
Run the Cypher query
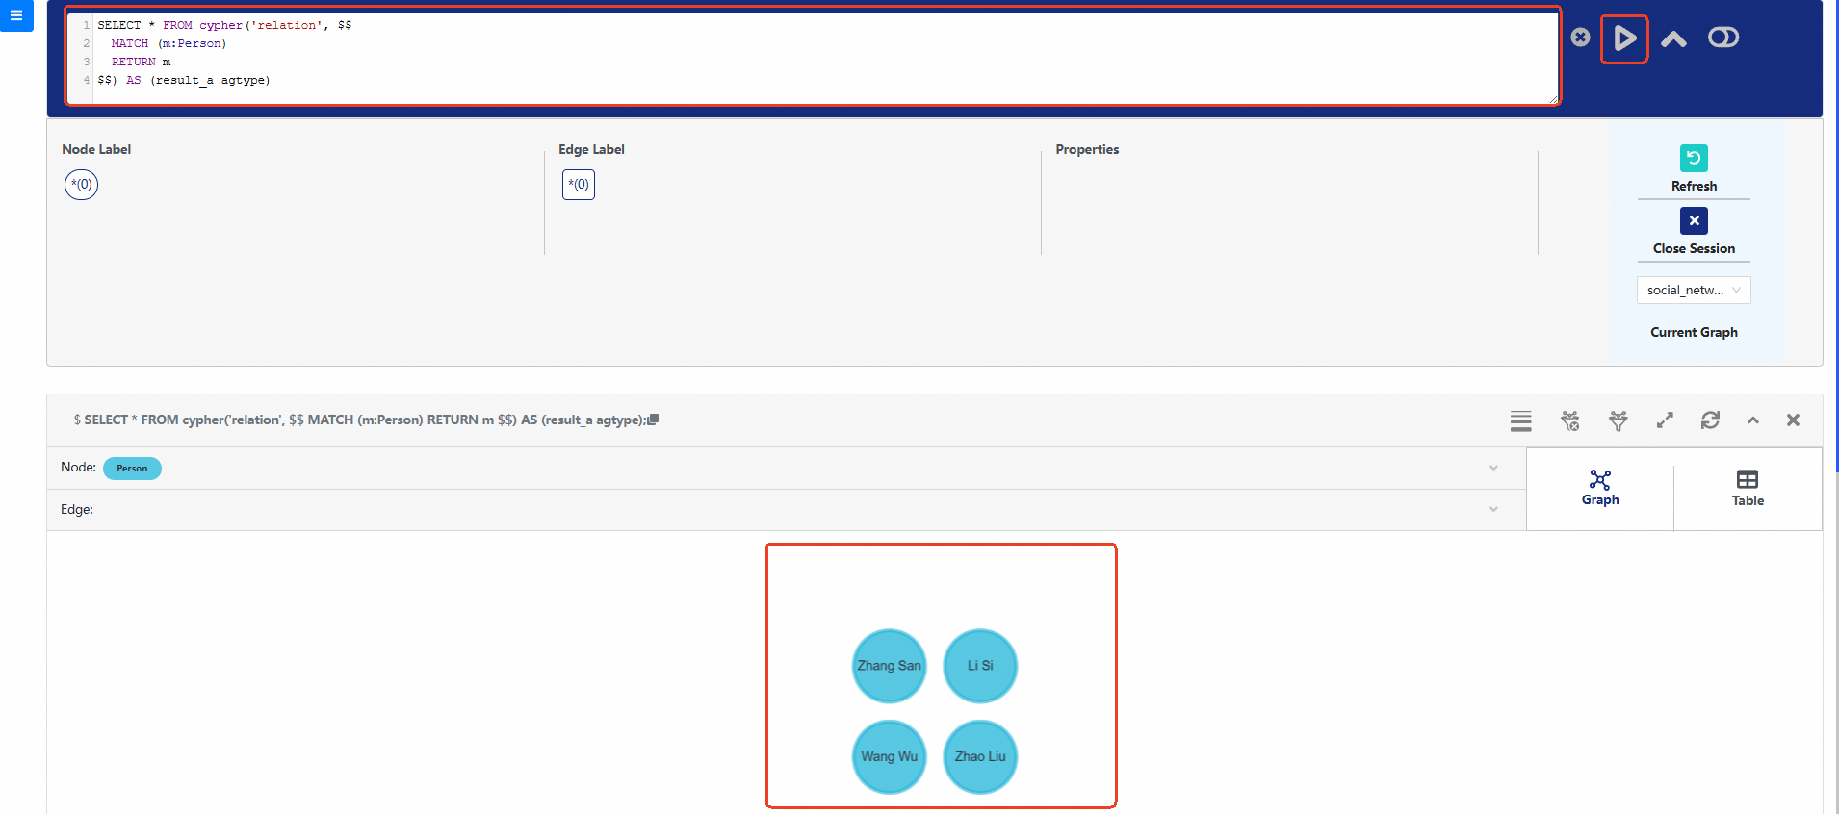pyautogui.click(x=1624, y=38)
